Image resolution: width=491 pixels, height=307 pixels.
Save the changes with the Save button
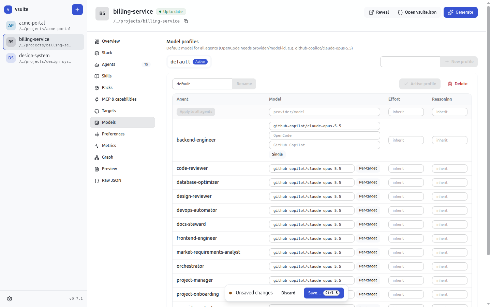coord(324,293)
